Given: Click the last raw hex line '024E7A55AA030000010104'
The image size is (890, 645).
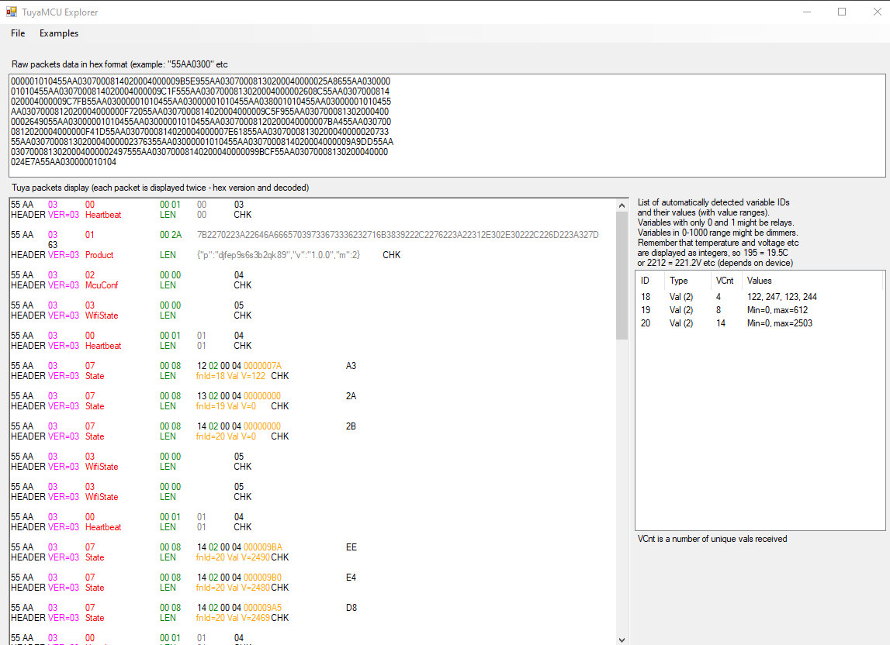Looking at the screenshot, I should [64, 162].
